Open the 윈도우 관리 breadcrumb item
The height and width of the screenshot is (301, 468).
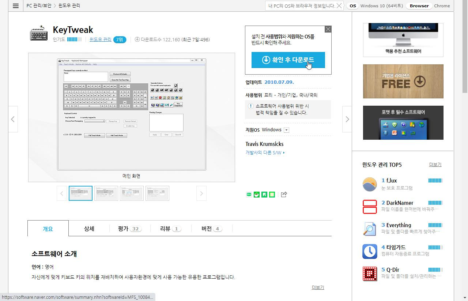pos(69,6)
